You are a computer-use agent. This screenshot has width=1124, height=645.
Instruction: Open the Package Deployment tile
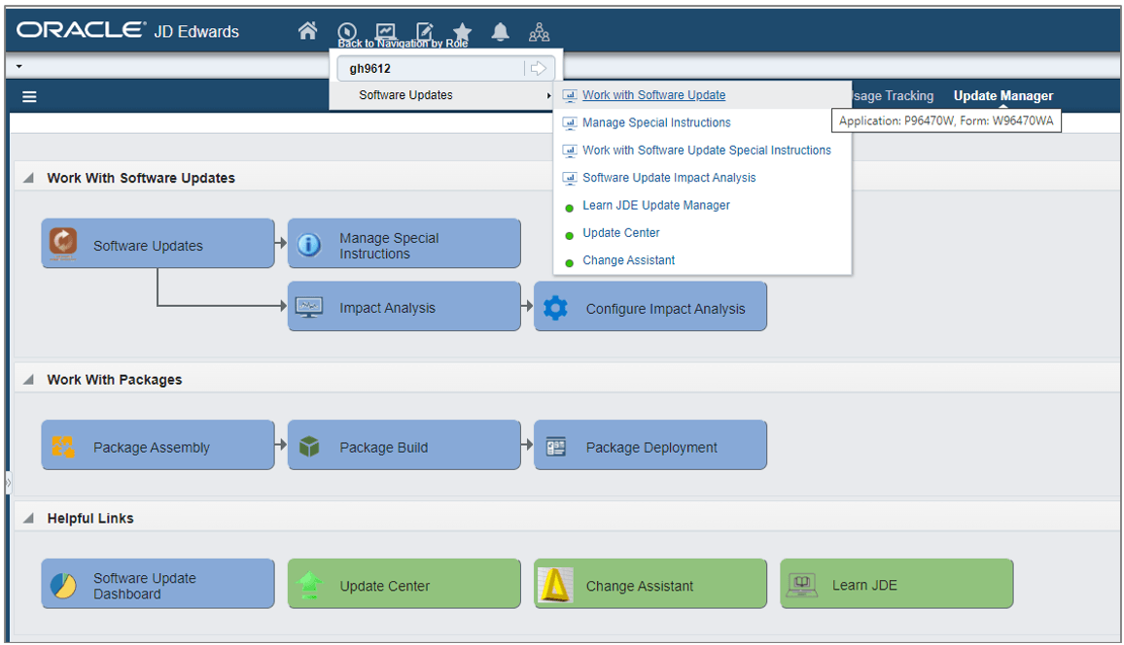click(x=650, y=445)
